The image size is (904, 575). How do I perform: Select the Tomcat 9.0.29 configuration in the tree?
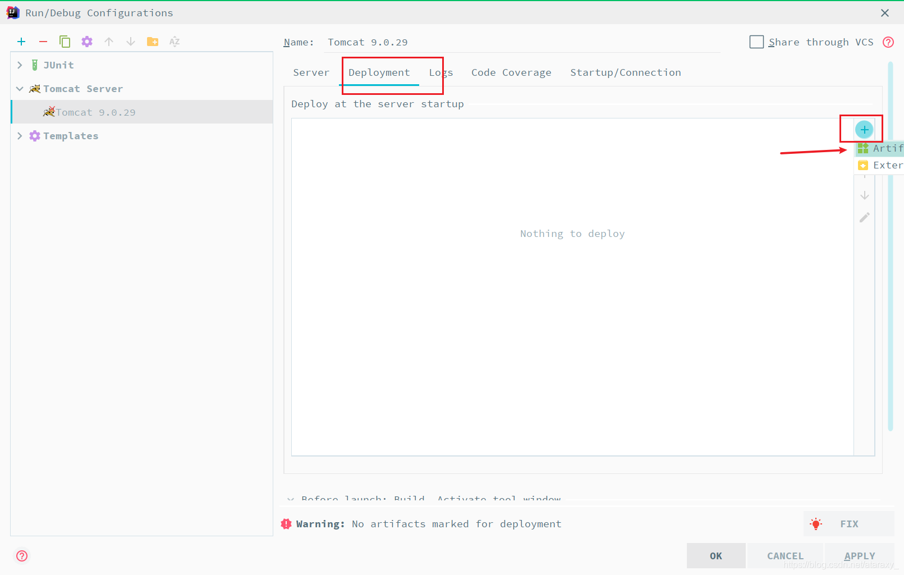click(x=142, y=112)
